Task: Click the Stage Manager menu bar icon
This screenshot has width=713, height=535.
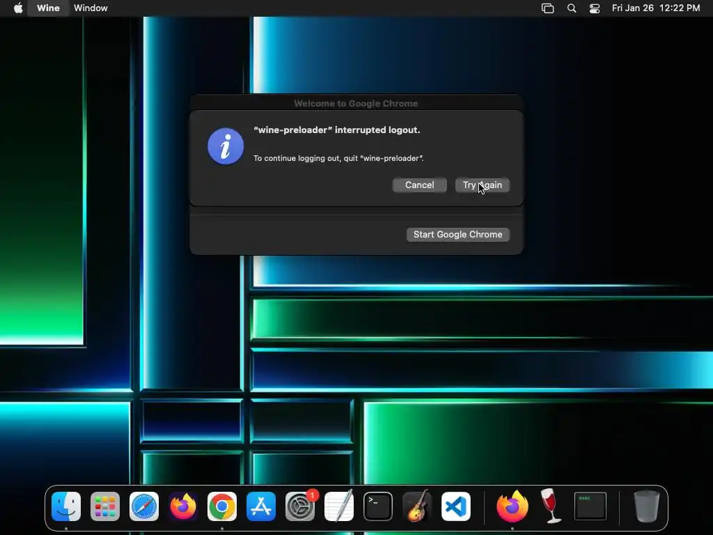Action: click(x=547, y=8)
